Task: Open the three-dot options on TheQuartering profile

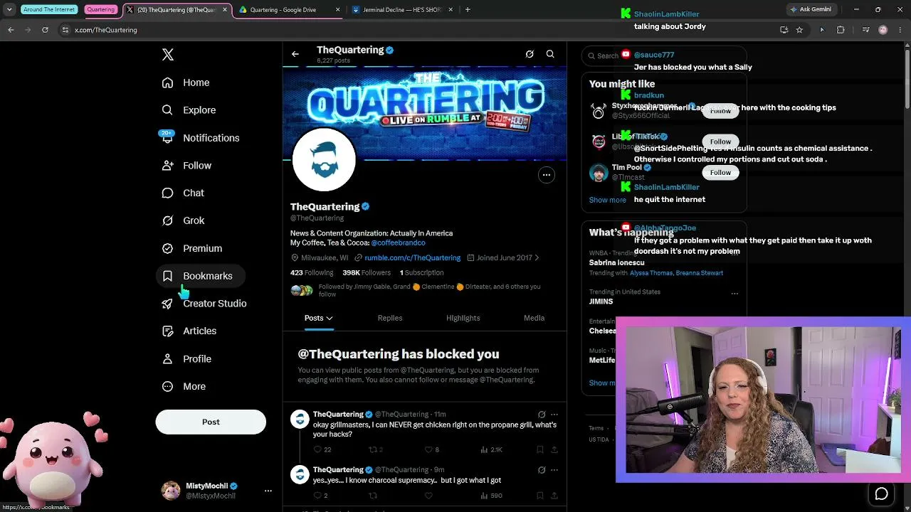Action: 547,175
